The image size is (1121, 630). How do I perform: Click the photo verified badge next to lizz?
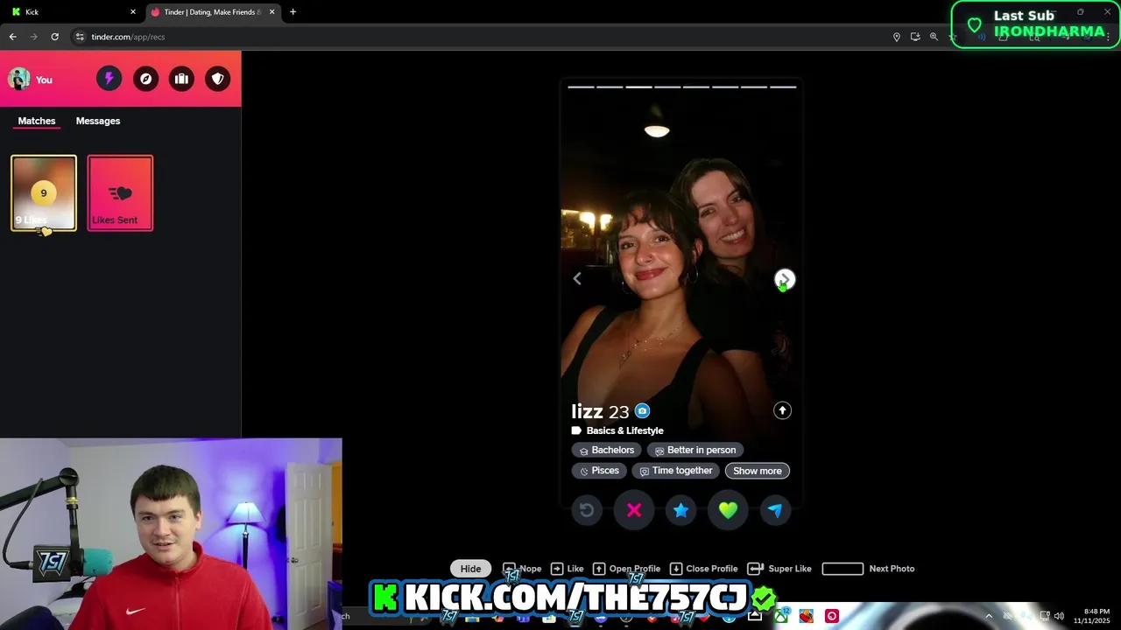(x=642, y=411)
